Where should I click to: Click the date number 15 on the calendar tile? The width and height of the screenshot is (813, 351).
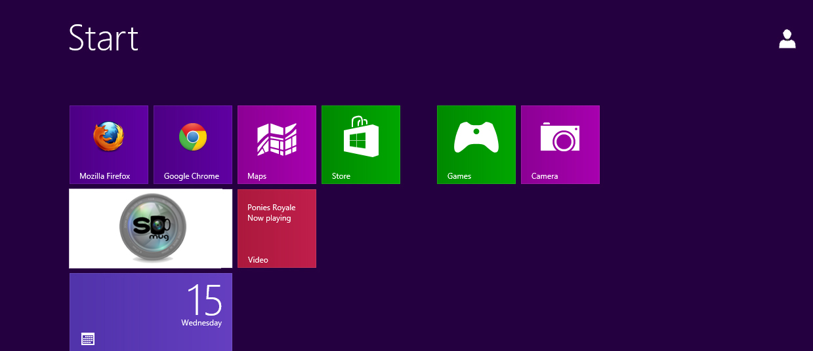(204, 300)
